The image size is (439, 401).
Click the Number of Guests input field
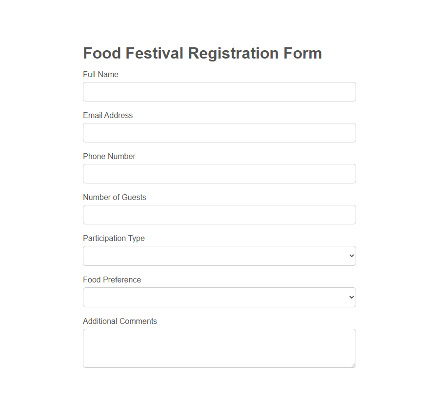click(219, 215)
